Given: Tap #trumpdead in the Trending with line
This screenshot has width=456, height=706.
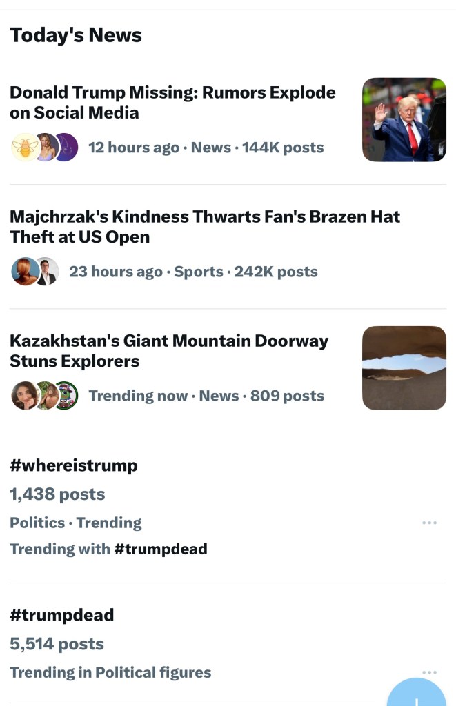Looking at the screenshot, I should 160,549.
